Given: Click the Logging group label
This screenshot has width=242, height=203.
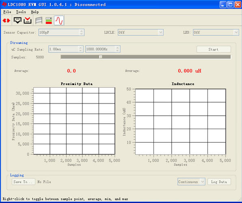Looking at the screenshot, I should point(17,175).
